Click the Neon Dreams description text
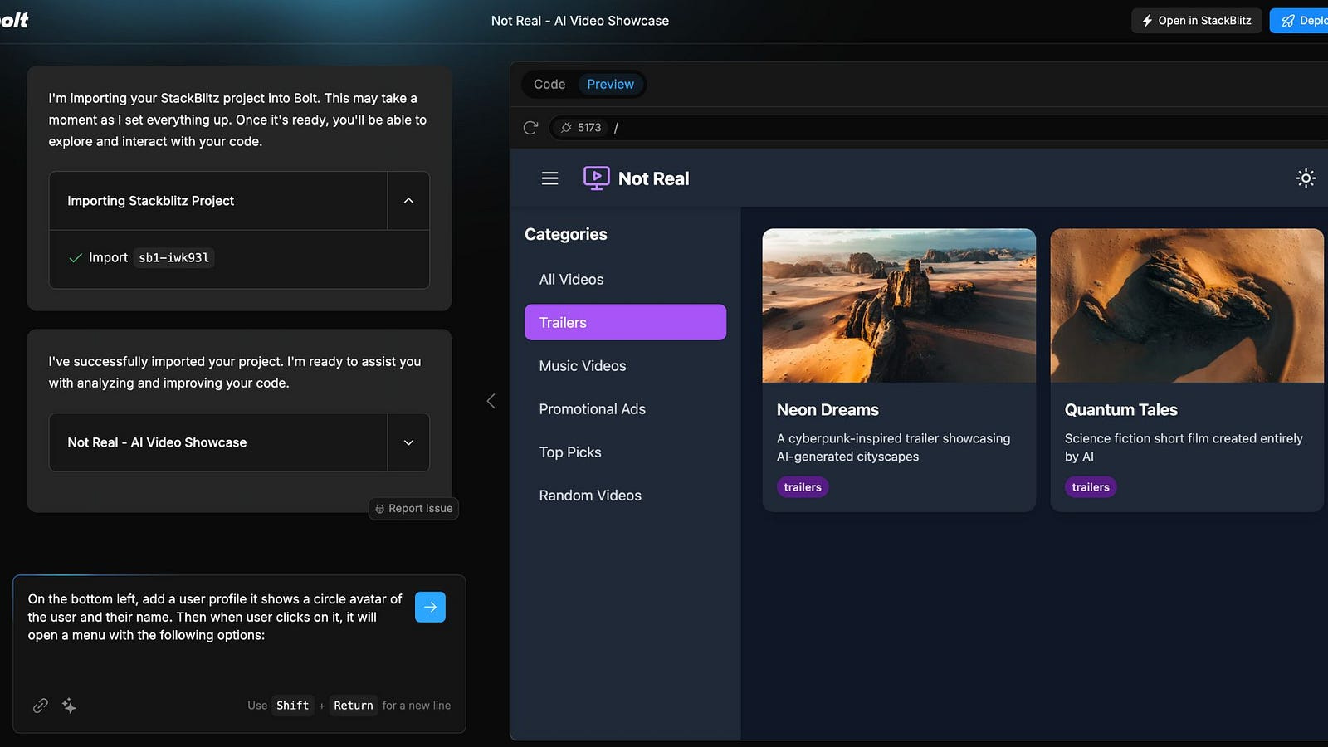Viewport: 1328px width, 747px height. tap(894, 447)
